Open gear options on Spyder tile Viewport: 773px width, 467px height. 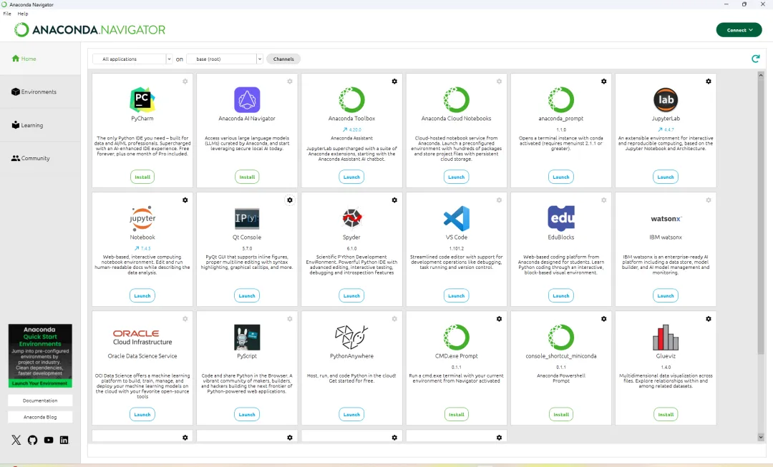point(394,200)
